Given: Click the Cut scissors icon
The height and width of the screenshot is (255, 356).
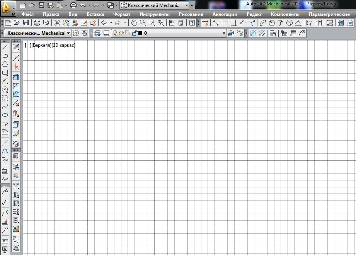Looking at the screenshot, I should pos(57,23).
